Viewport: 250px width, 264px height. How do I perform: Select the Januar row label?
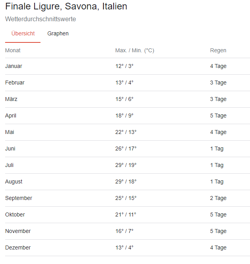[x=14, y=66]
